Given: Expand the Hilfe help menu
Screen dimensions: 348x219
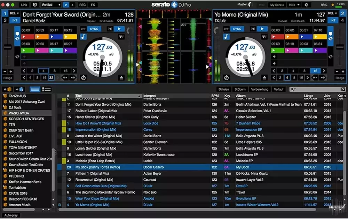Looking at the screenshot, I should [x=294, y=5].
